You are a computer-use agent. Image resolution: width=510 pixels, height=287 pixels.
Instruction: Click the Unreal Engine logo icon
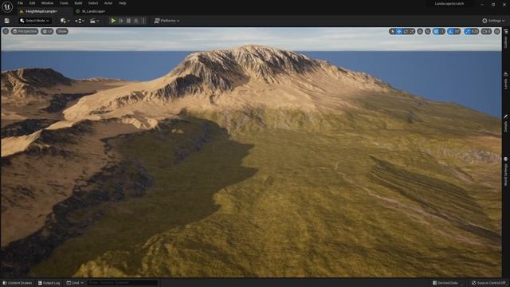[7, 6]
